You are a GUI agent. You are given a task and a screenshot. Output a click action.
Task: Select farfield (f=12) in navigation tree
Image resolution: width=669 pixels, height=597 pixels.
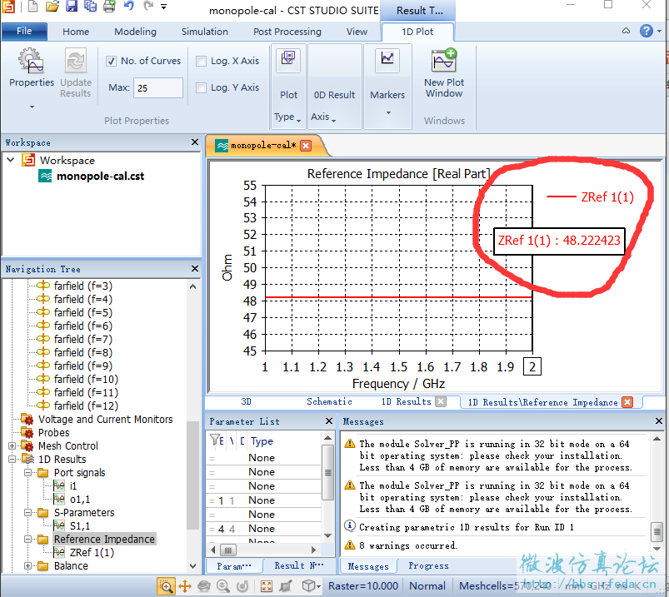[x=86, y=405]
